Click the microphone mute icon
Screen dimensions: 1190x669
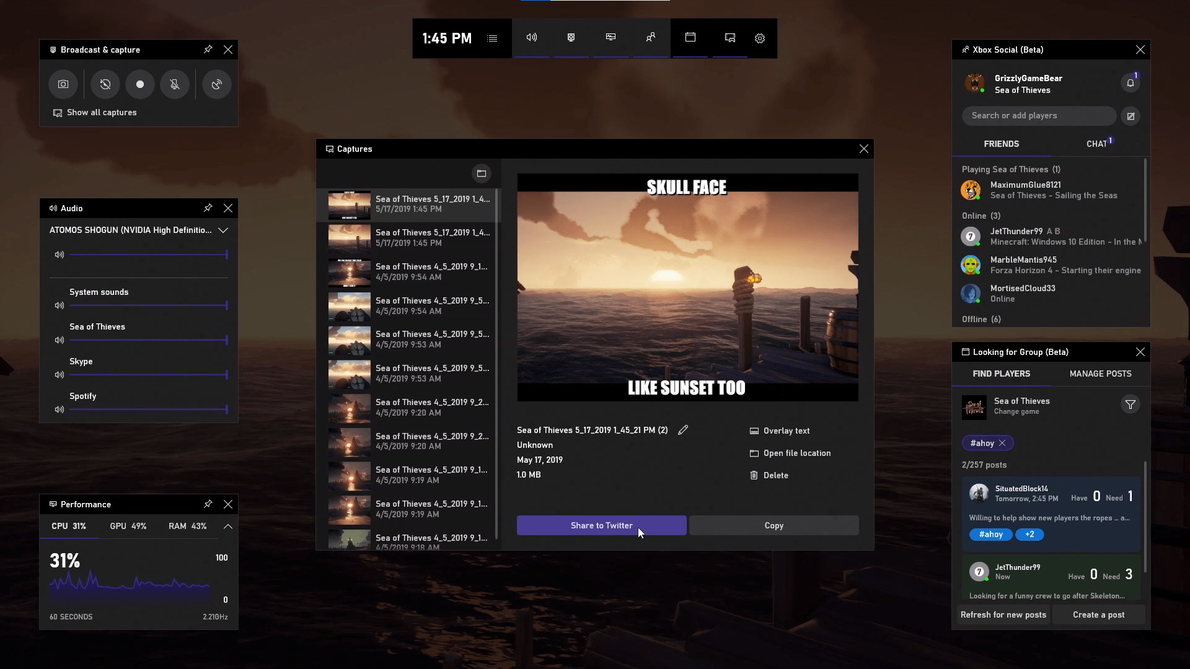tap(174, 84)
